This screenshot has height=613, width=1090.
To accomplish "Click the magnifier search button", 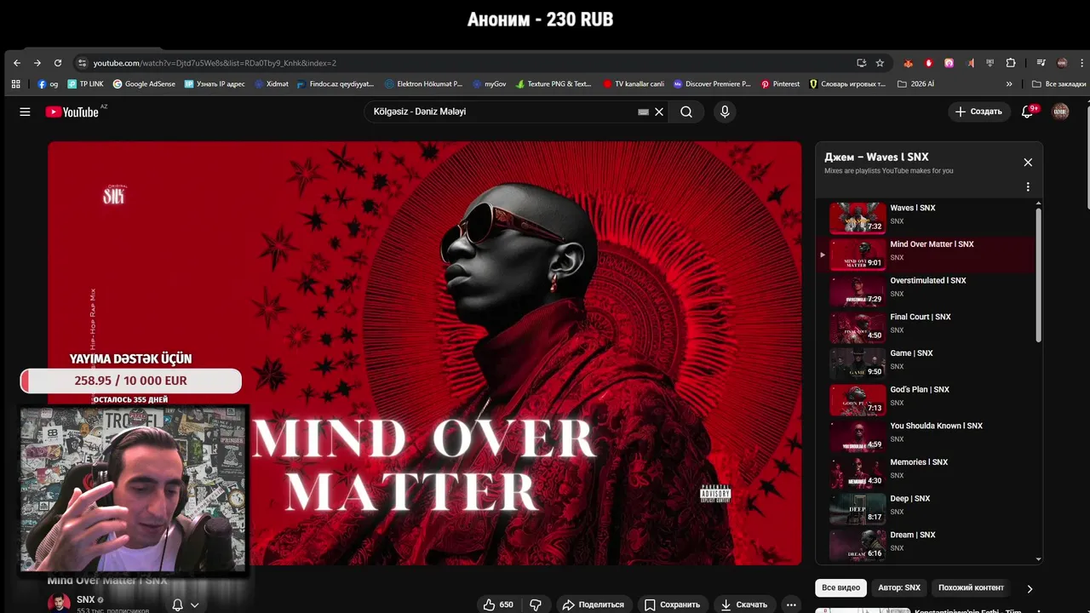I will coord(686,112).
